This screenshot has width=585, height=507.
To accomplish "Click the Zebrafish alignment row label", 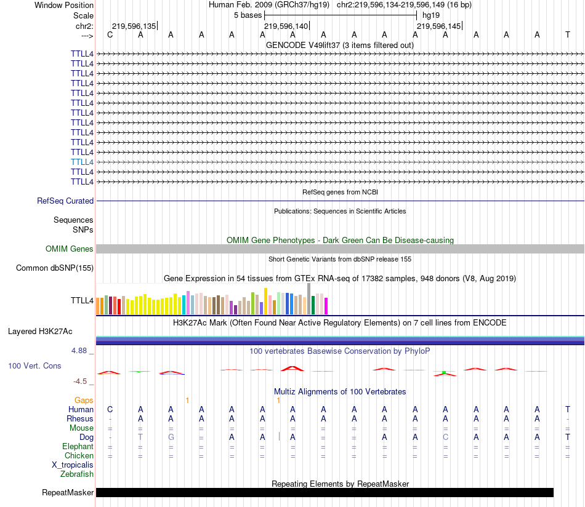I will (77, 474).
